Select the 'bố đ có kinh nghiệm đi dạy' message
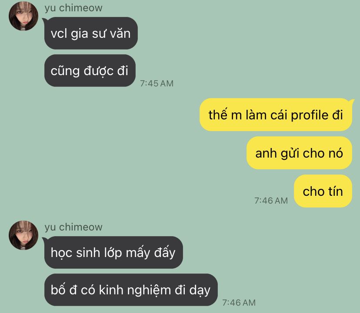 tap(131, 290)
